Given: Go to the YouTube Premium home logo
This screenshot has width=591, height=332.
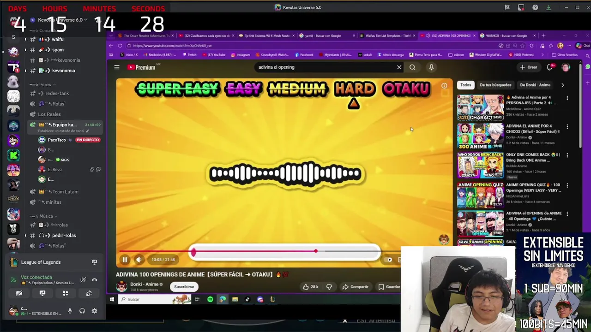Looking at the screenshot, I should pos(141,67).
